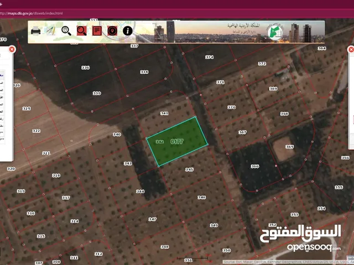Viewport: 354px width, 265px height.
Task: Close the right panel with red X
Action: pyautogui.click(x=351, y=49)
